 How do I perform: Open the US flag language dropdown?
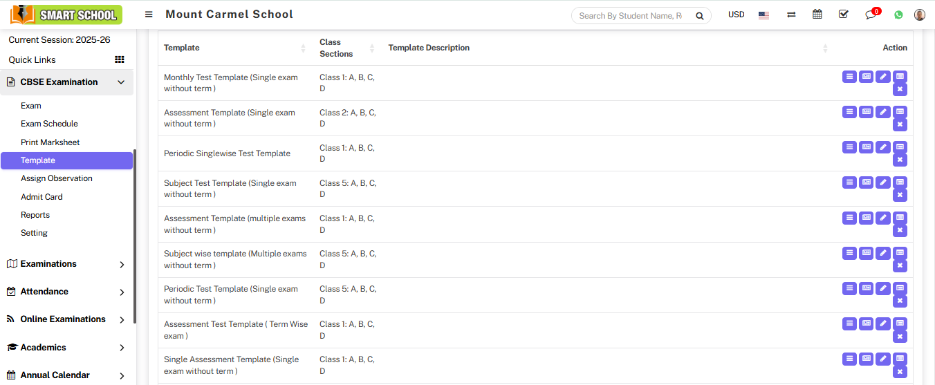(763, 15)
